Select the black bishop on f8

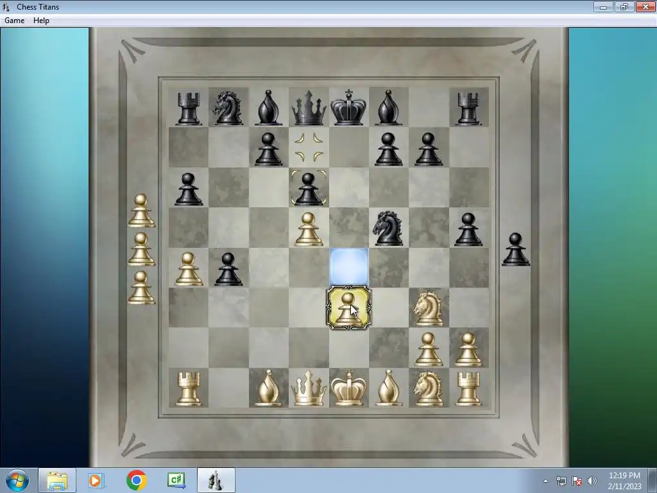tap(388, 107)
